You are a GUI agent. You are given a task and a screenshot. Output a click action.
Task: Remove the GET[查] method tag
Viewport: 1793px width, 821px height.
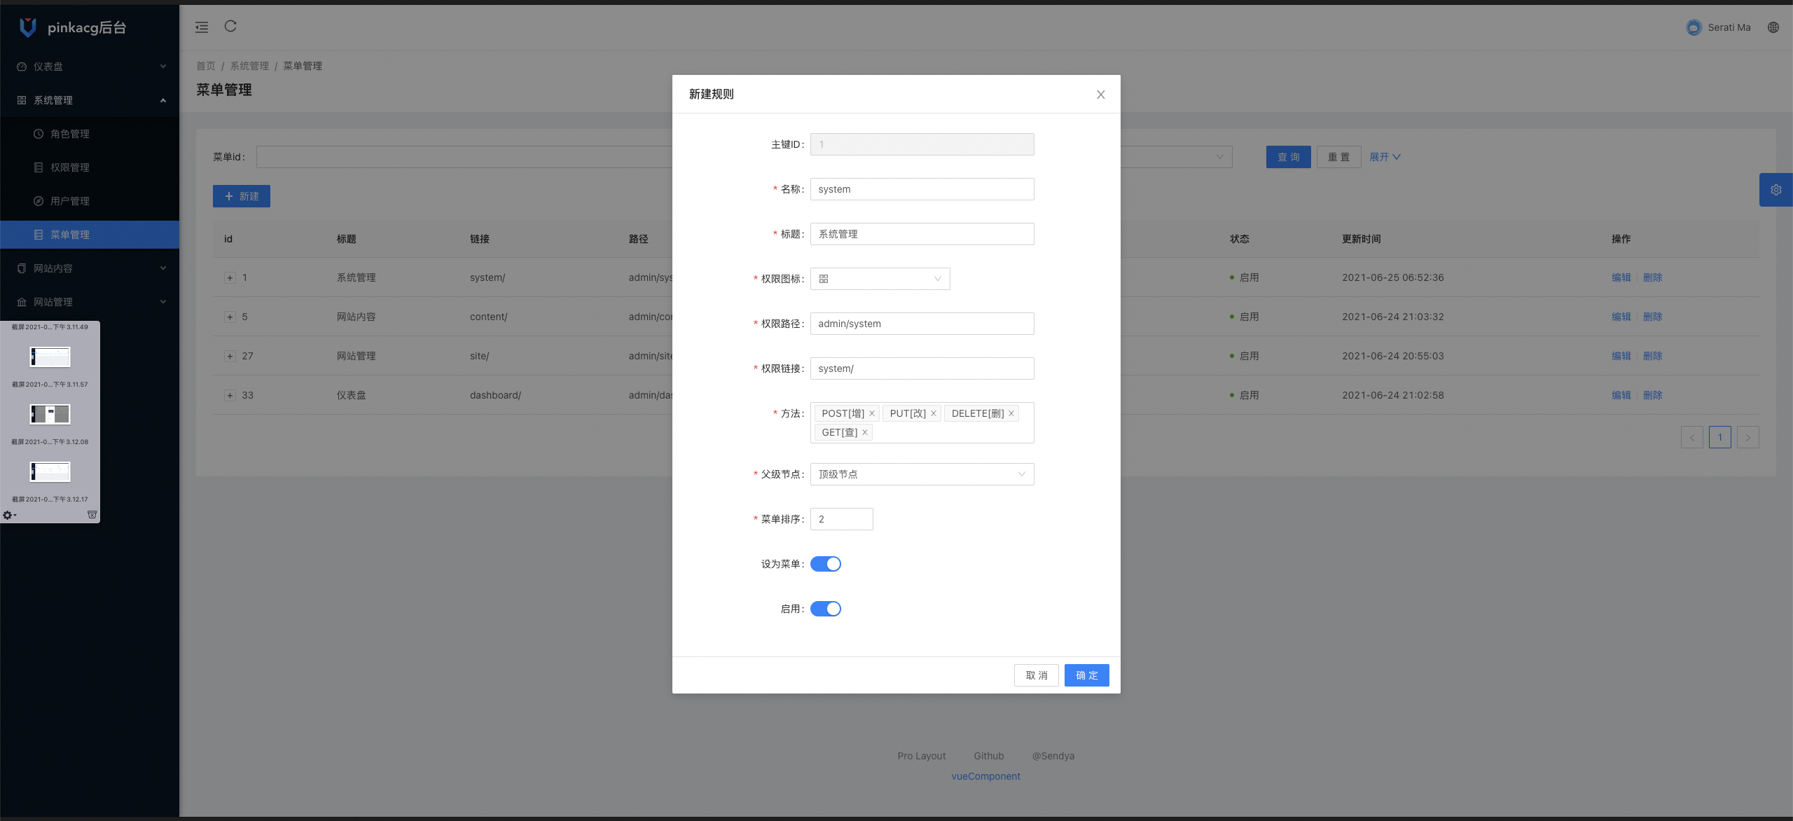tap(865, 432)
